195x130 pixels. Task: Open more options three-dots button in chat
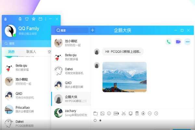188,42
